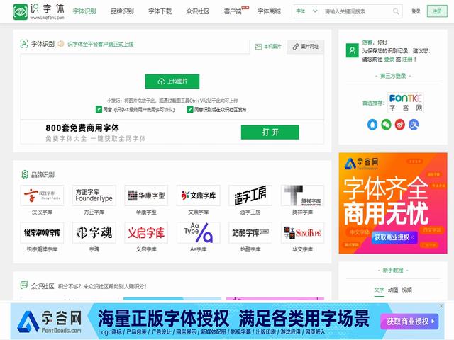Viewport: 454px width, 340px height.
Task: Open the 汉仪字库 brand logo
Action: [42, 195]
